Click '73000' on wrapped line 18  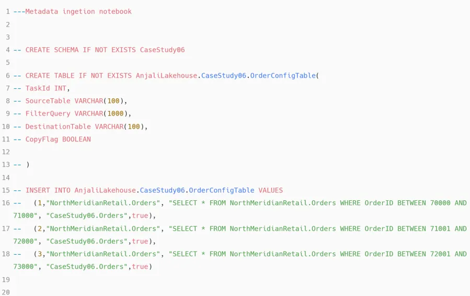click(24, 267)
